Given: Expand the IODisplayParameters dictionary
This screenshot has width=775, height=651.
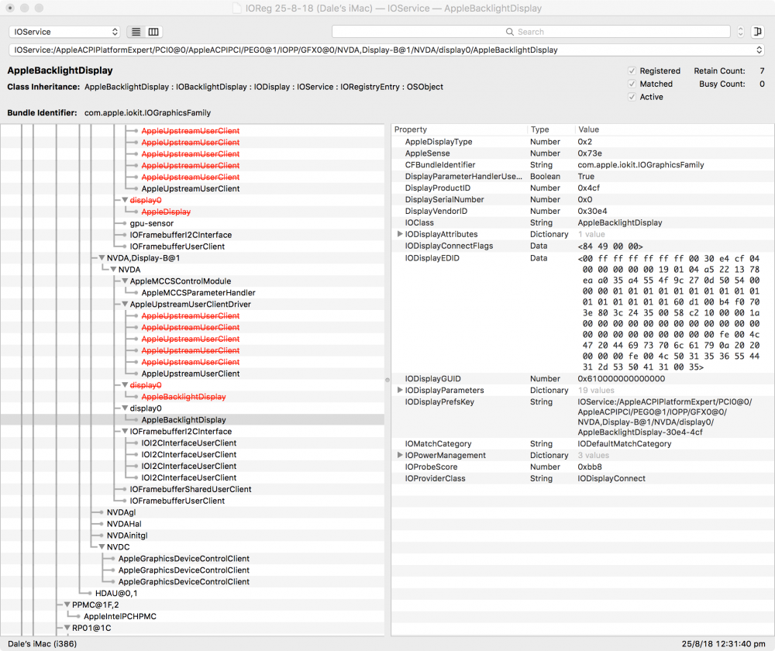Looking at the screenshot, I should [399, 390].
